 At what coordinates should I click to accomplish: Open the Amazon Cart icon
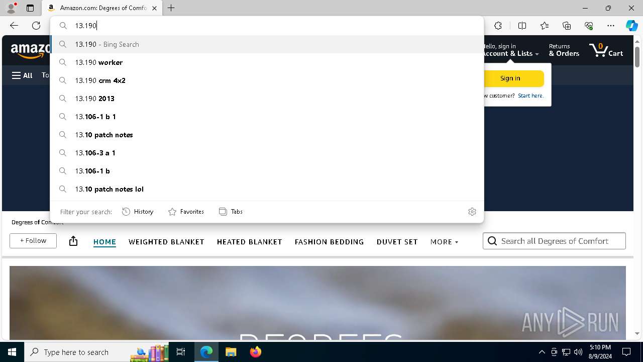coord(606,50)
